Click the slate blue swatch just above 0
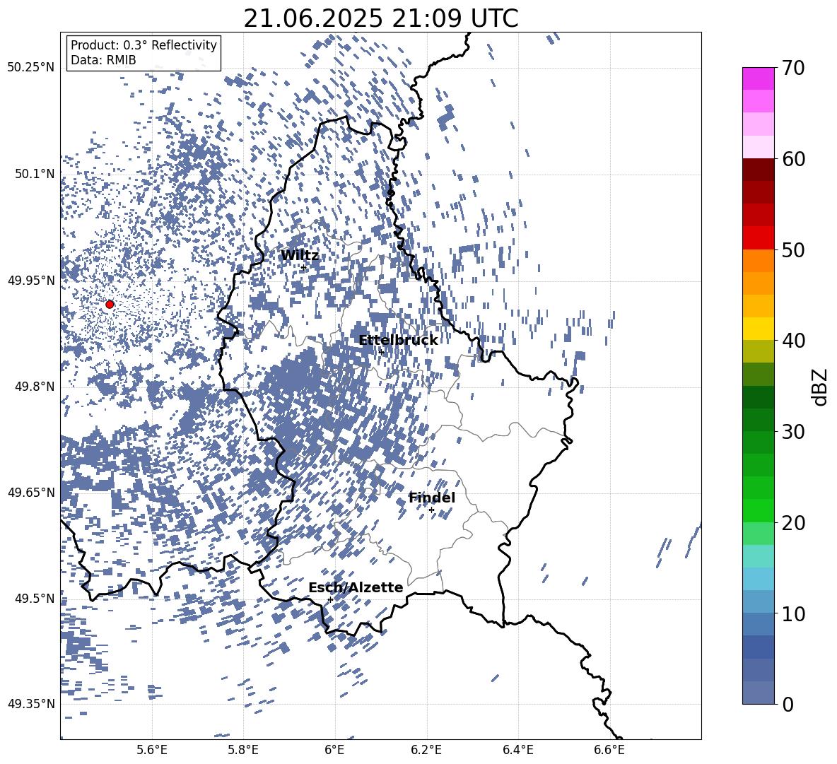The image size is (837, 764). pyautogui.click(x=758, y=693)
